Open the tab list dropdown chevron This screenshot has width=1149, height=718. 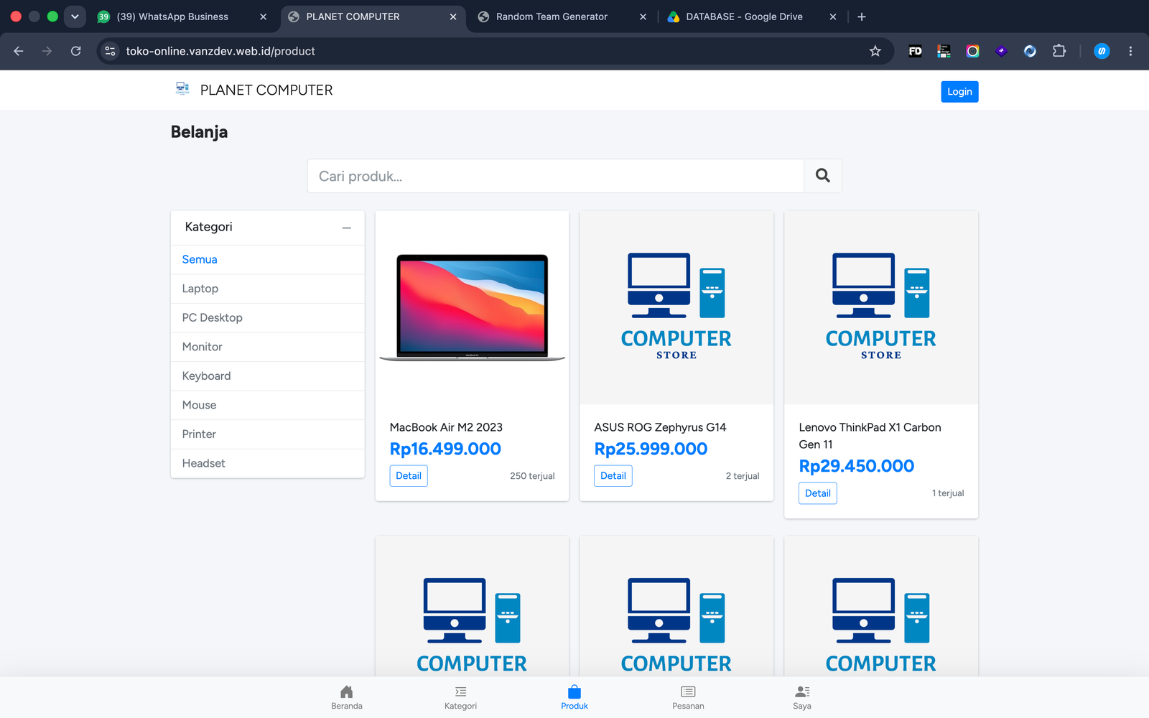coord(75,17)
